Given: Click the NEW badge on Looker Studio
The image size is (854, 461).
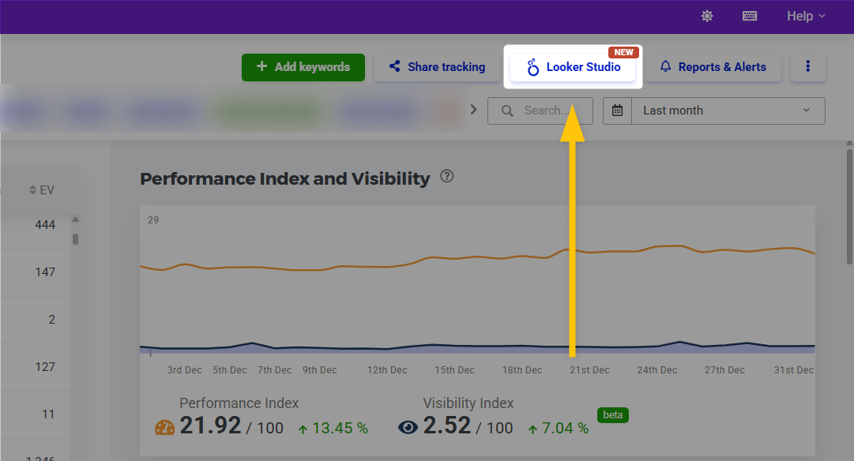Looking at the screenshot, I should coord(623,52).
